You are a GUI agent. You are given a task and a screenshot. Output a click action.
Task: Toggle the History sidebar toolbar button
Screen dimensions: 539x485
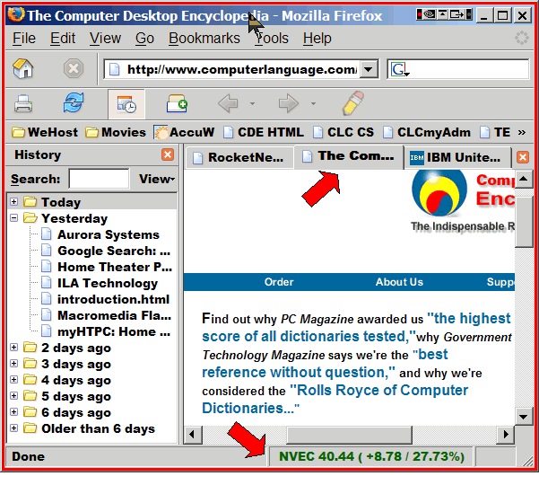point(126,104)
